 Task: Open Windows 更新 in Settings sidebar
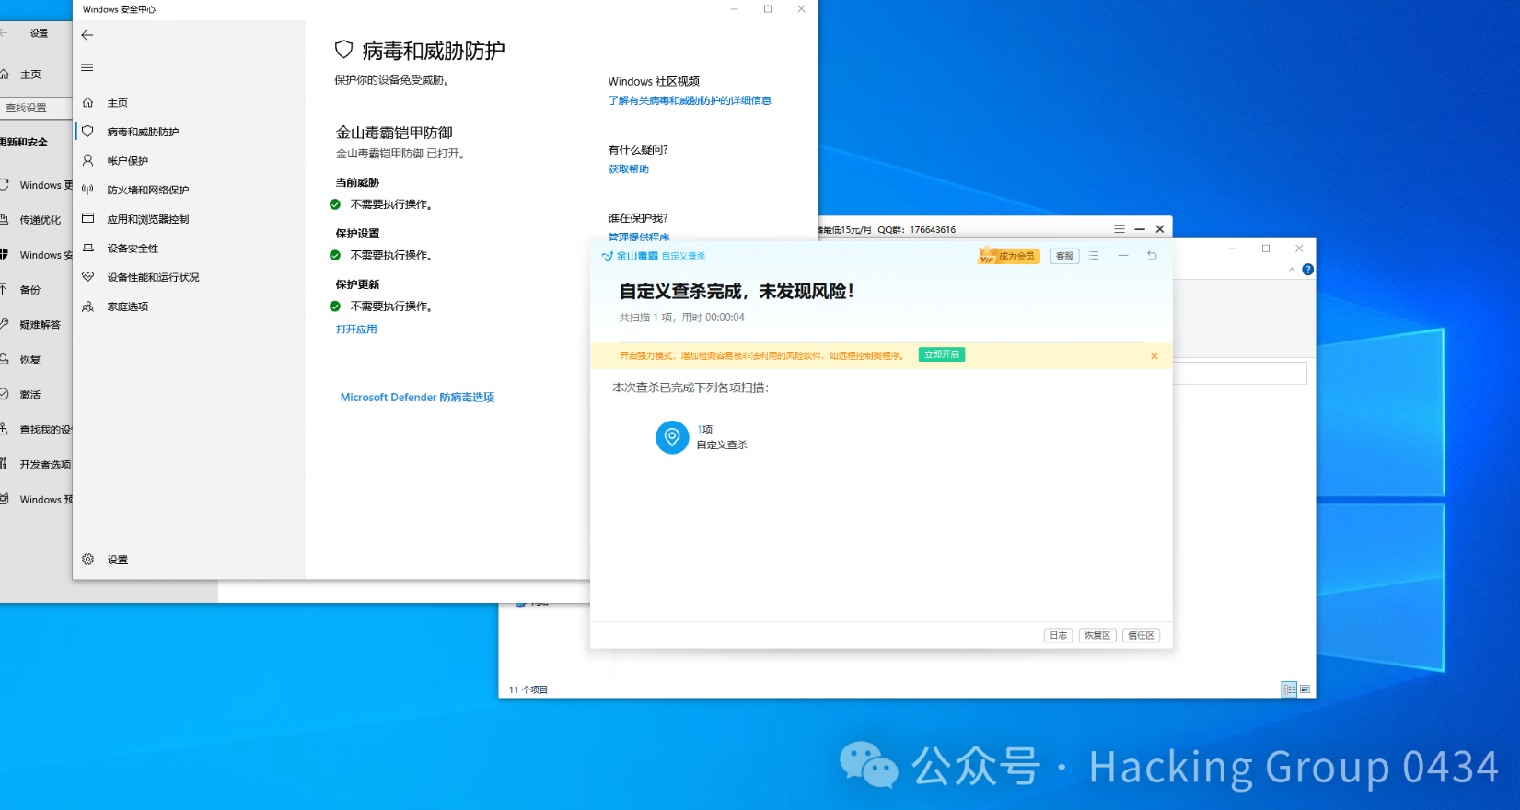click(x=45, y=185)
